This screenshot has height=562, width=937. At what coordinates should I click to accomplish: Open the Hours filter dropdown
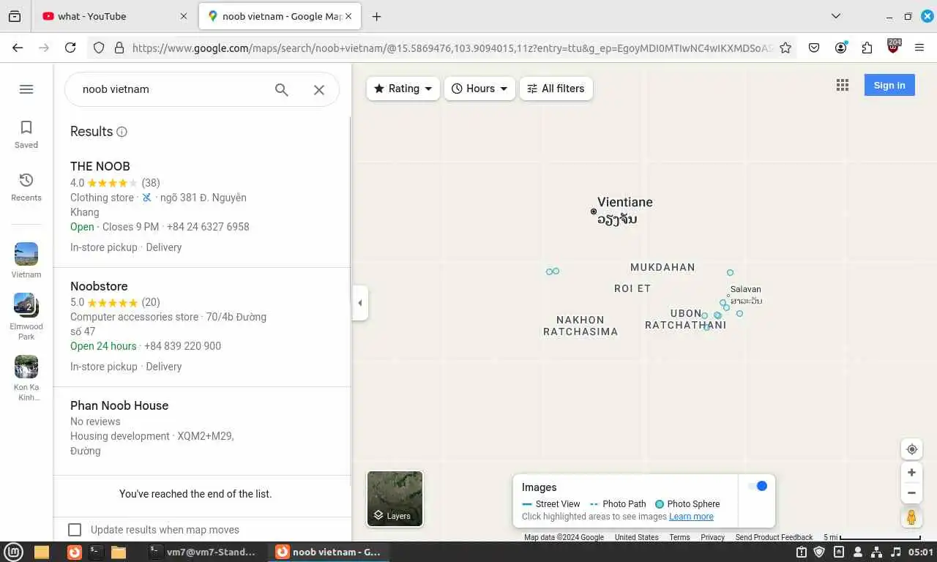[479, 89]
